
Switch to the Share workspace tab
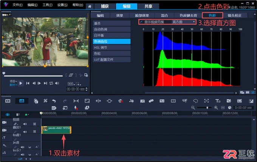148,6
